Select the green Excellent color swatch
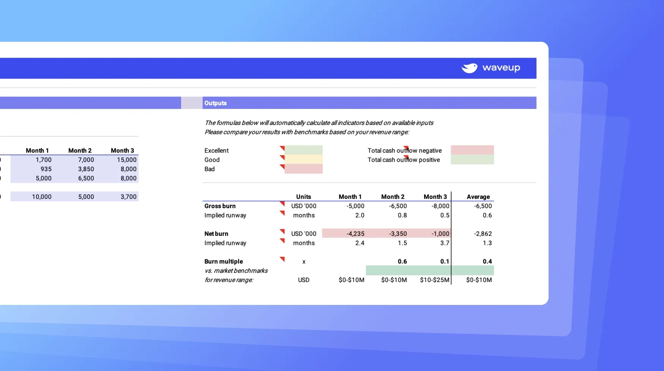Image resolution: width=664 pixels, height=371 pixels. (x=303, y=150)
